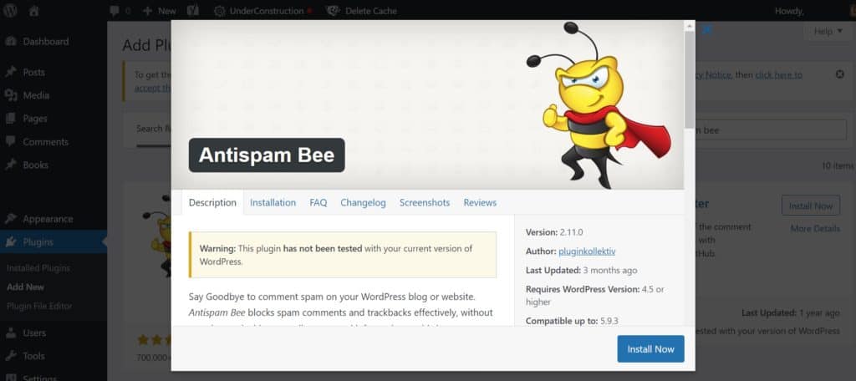Click the Comments bubble icon in sidebar
856x381 pixels.
coord(10,141)
